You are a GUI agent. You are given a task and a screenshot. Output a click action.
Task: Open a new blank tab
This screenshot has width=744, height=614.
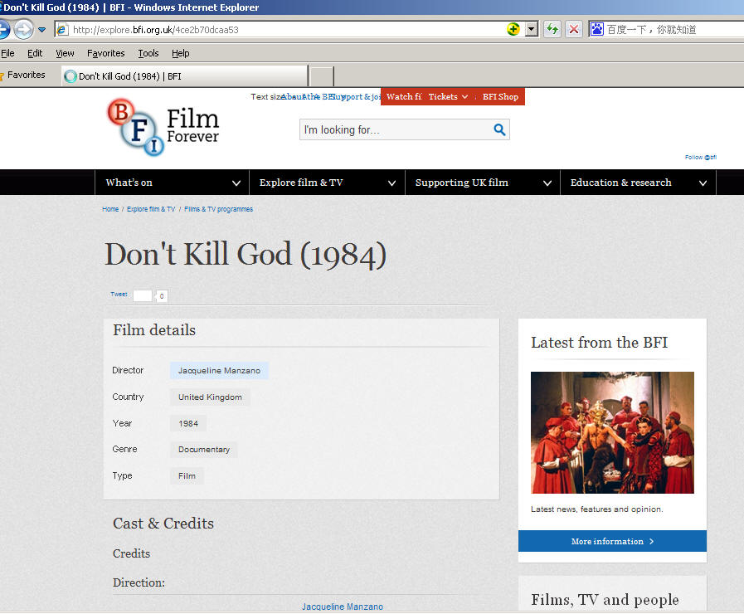click(322, 76)
